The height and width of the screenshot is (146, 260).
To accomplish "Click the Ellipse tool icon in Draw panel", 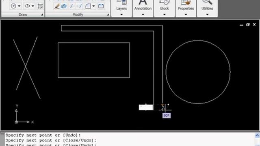I will point(13,6).
